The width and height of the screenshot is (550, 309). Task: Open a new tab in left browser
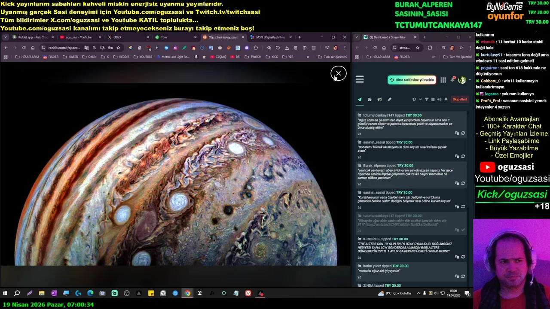(299, 37)
